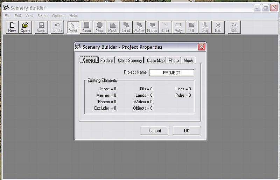This screenshot has height=180, width=280.
Task: Confirm with the OK button
Action: click(187, 131)
